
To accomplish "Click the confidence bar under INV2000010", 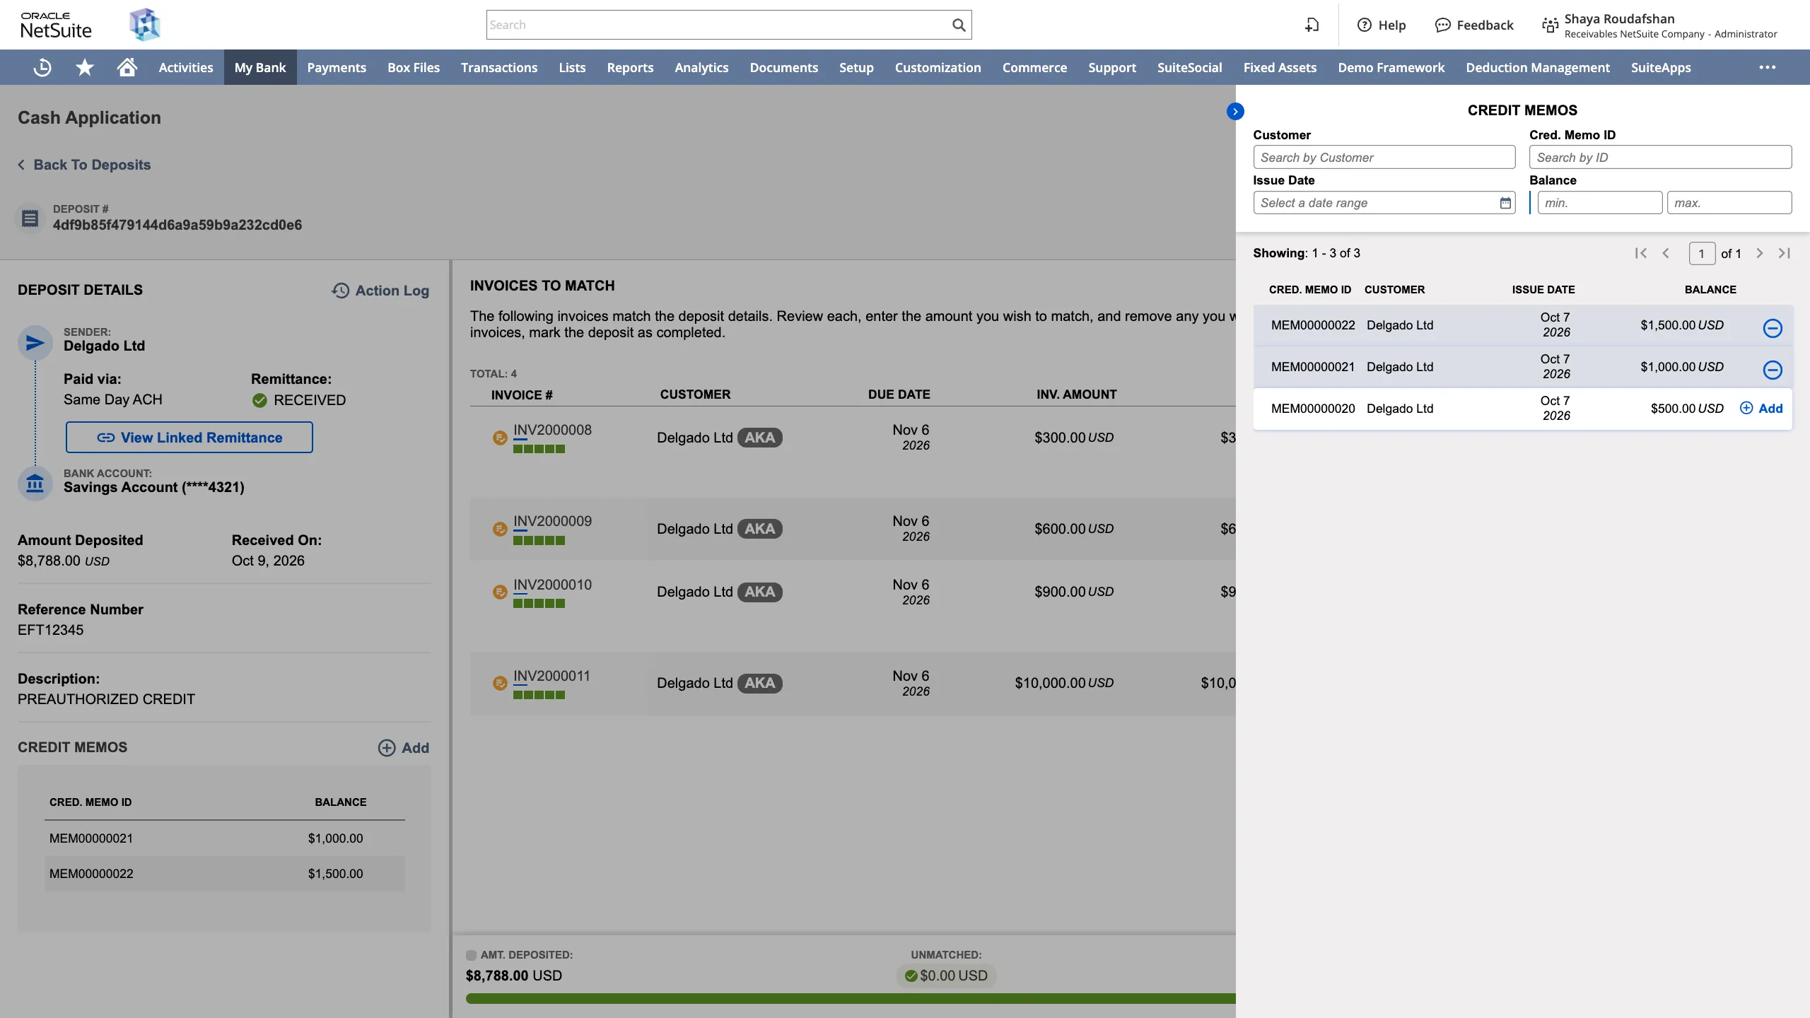I will pyautogui.click(x=539, y=604).
